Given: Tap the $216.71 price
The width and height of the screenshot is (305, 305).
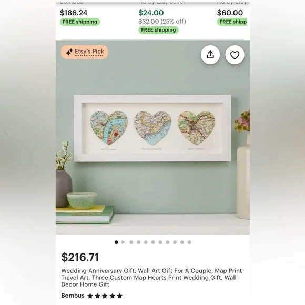Looking at the screenshot, I should pos(80,257).
